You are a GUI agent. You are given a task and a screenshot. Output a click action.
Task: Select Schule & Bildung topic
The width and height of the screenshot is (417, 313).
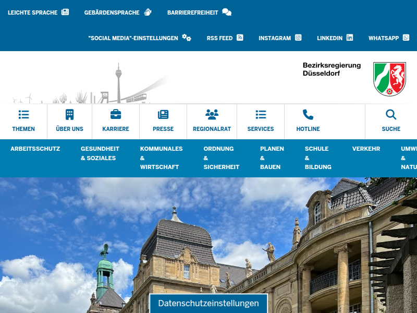pos(318,158)
